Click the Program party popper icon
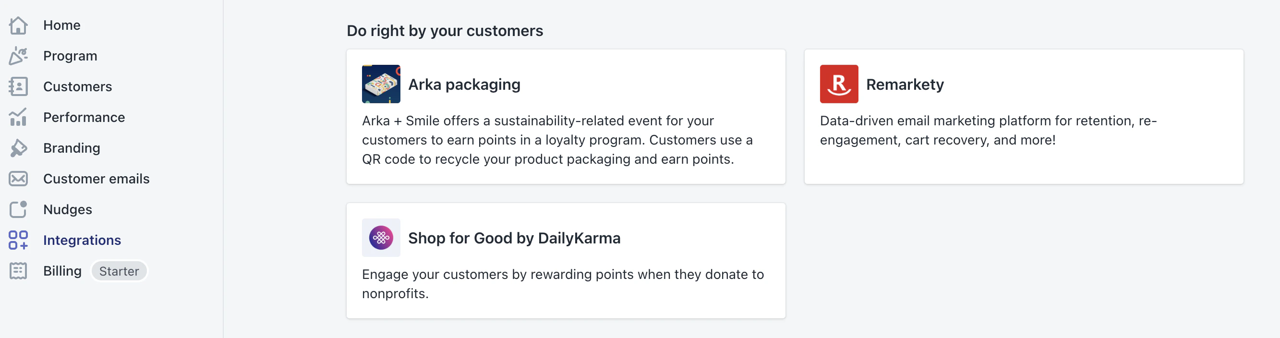This screenshot has width=1280, height=338. click(18, 56)
